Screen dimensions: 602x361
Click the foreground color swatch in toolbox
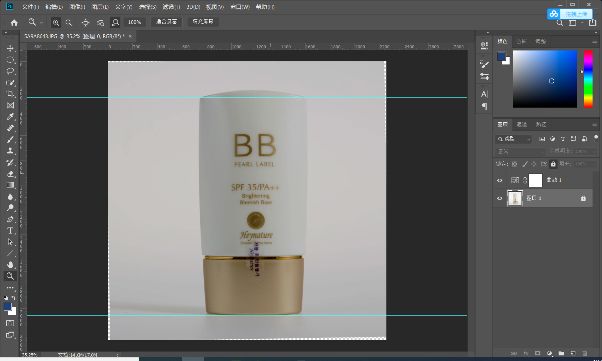tap(8, 307)
